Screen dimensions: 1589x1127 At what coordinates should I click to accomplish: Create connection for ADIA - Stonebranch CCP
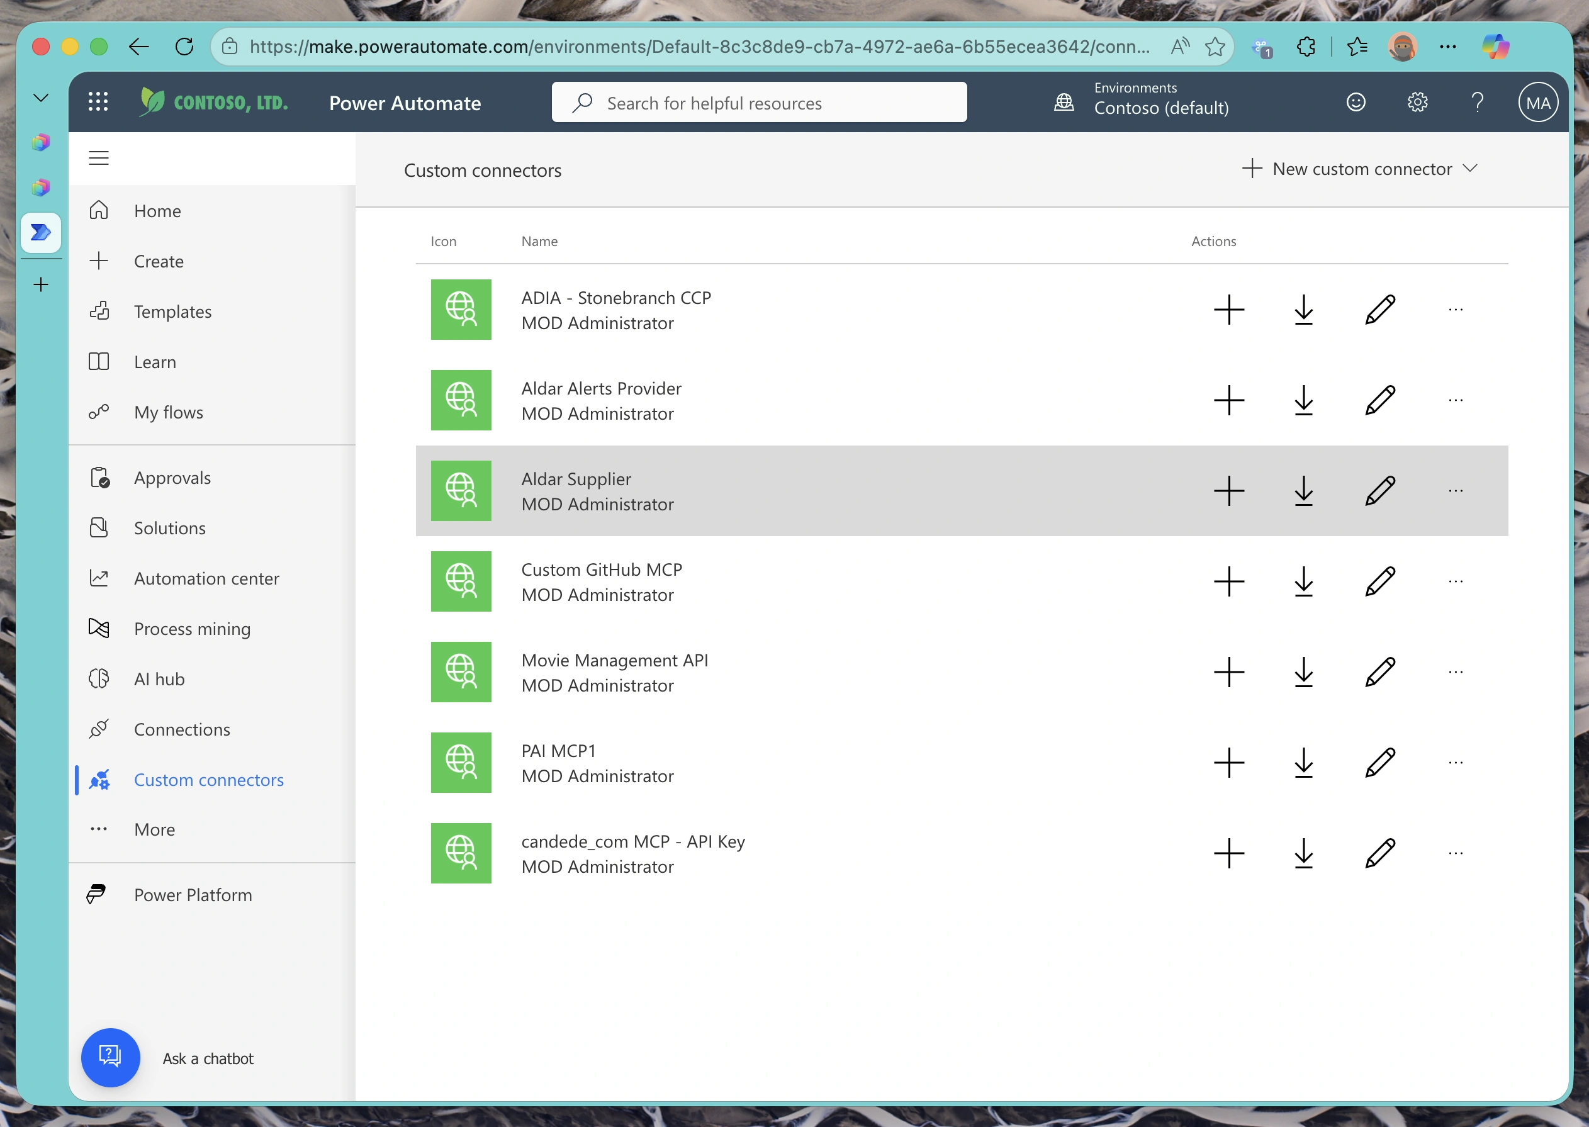tap(1229, 310)
